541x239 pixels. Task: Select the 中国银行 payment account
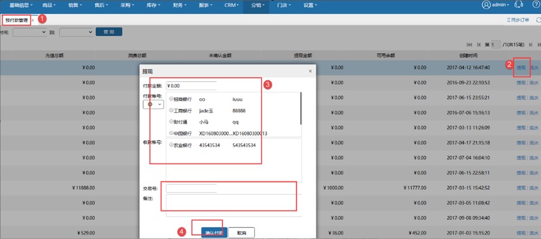point(171,133)
